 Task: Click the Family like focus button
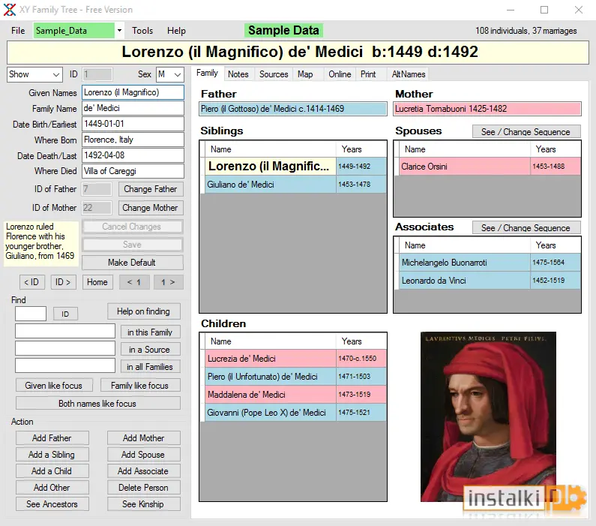pyautogui.click(x=140, y=385)
